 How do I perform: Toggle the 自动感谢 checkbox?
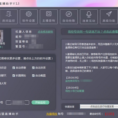(x=14, y=68)
